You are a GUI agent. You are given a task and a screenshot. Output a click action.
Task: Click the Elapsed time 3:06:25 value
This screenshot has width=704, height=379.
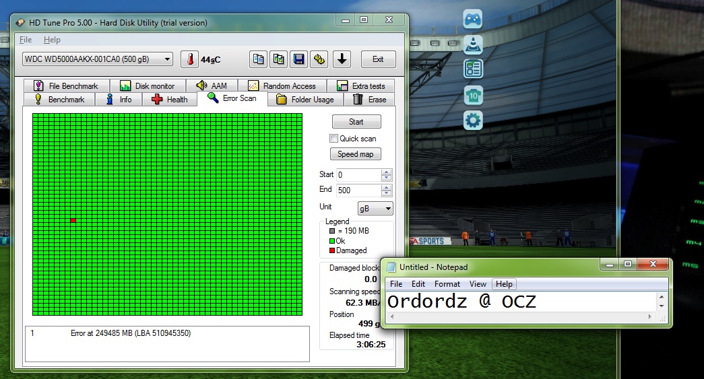pyautogui.click(x=371, y=345)
